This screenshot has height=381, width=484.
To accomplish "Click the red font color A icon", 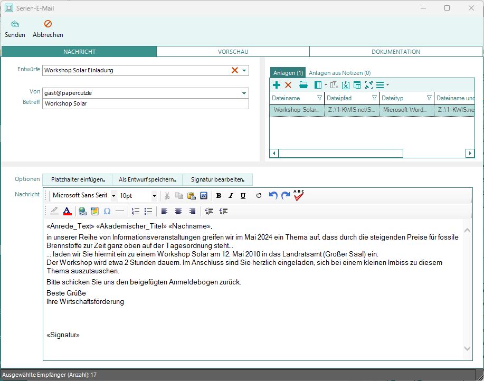I will 67,211.
